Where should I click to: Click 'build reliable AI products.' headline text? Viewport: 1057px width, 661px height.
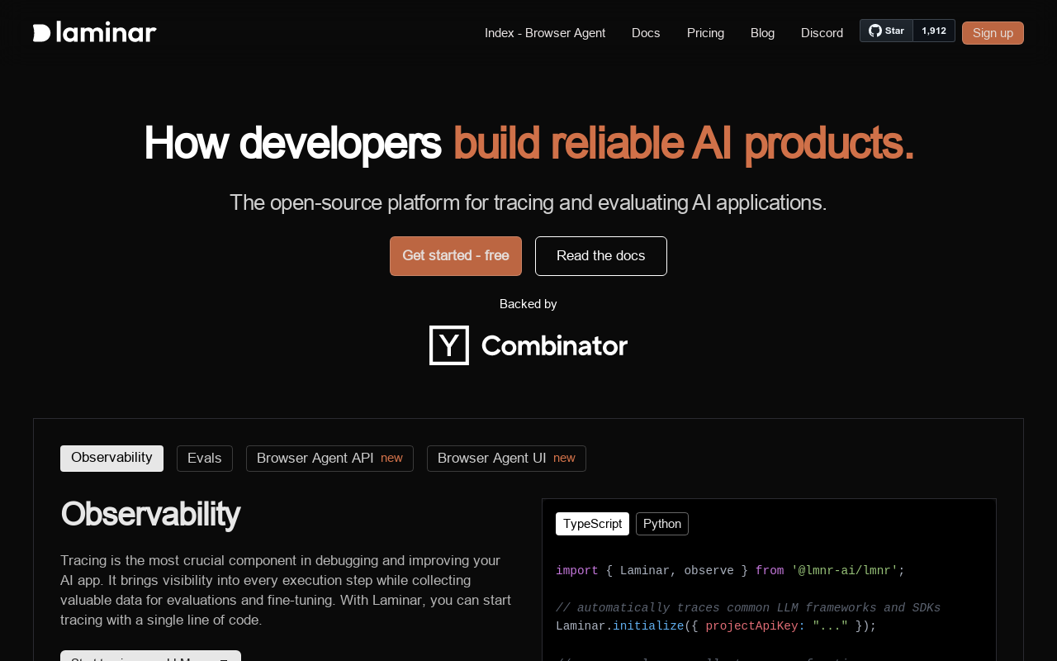coord(684,143)
